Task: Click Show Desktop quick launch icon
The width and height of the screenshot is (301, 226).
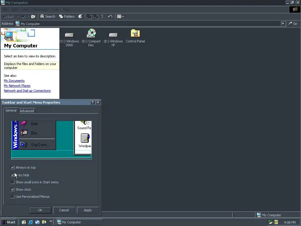Action: point(24,222)
